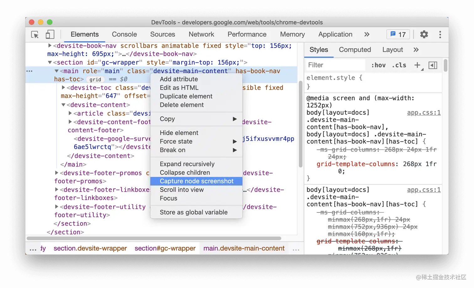The height and width of the screenshot is (288, 474).
Task: Collapse the main devsite-main-content node
Action: tap(56, 71)
